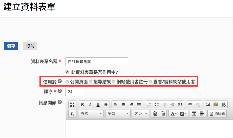Click the 順序 input with 24
Screen dimensions: 233x138
(75, 92)
